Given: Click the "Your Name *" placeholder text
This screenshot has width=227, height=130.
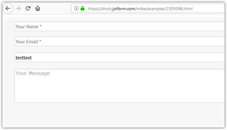Looking at the screenshot, I should [28, 27].
